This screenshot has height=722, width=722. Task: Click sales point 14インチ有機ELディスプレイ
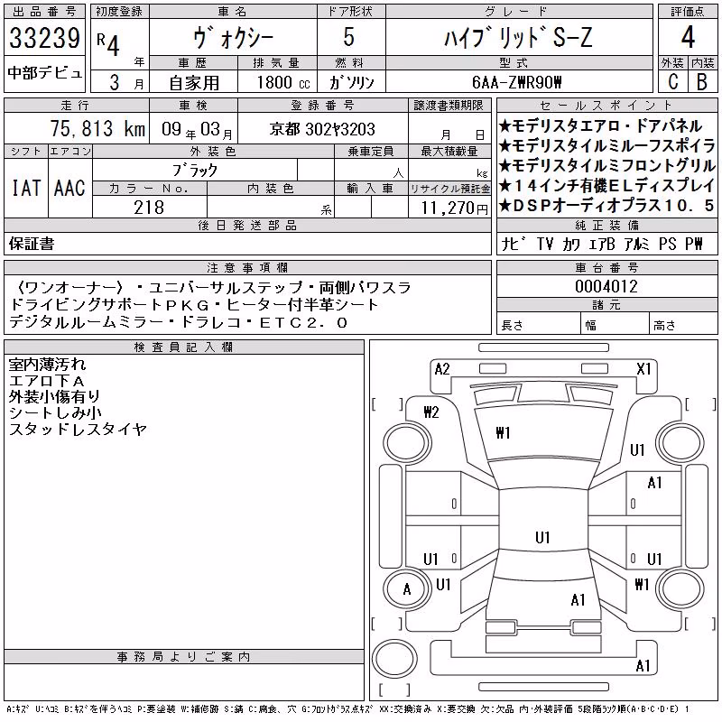point(607,185)
